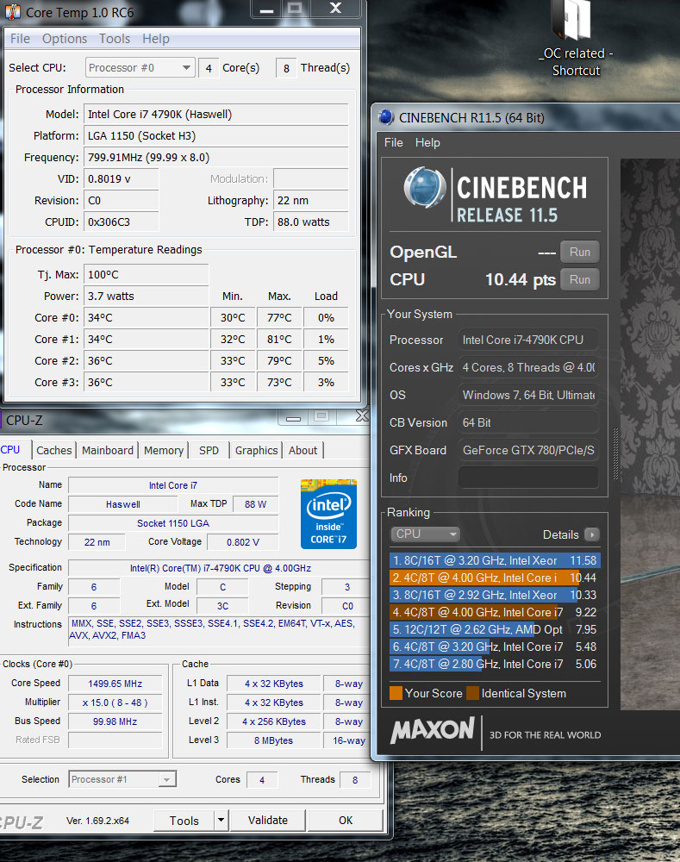Click the MAXON logo in Cinebench
This screenshot has height=862, width=680.
click(x=432, y=731)
